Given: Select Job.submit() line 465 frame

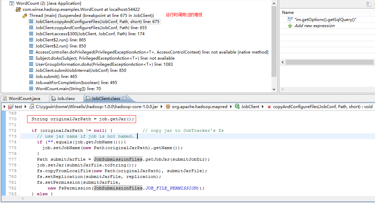Looking at the screenshot, I should click(56, 77).
